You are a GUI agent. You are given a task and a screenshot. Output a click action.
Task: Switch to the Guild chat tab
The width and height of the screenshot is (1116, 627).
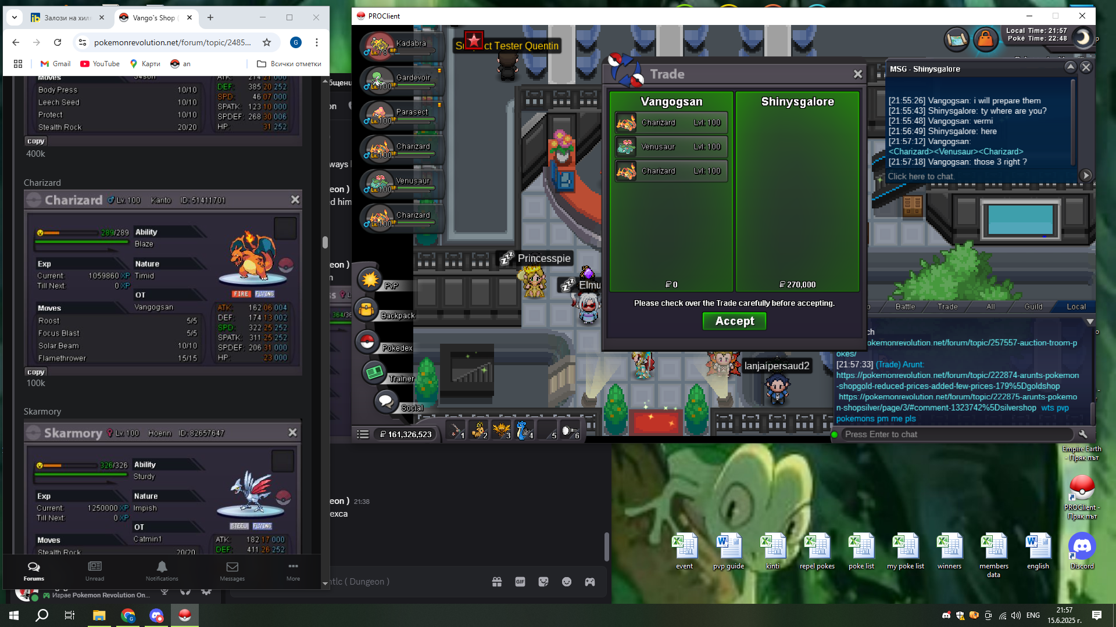(x=1033, y=307)
